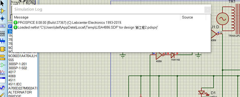Viewport: 240px width, 97px height.
Task: Select the Selection Mode arrow tool
Action: click(x=3, y=3)
